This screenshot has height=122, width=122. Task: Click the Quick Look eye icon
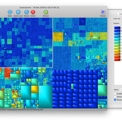[18, 12]
